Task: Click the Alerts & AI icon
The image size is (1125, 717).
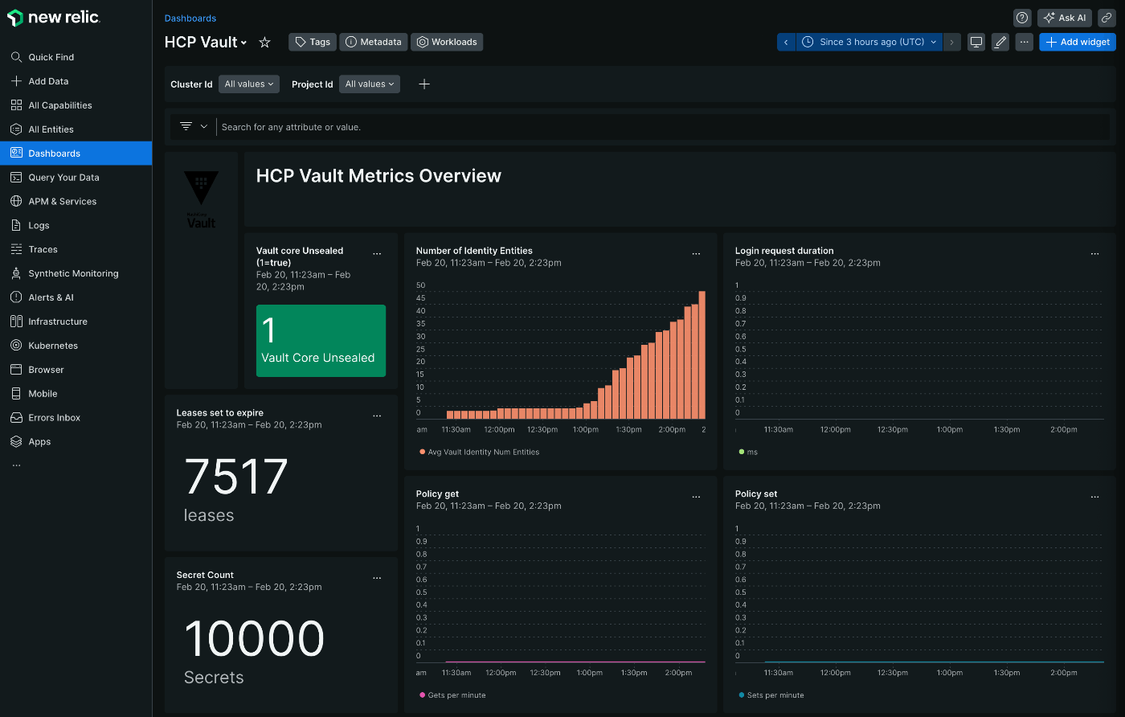Action: pos(16,297)
